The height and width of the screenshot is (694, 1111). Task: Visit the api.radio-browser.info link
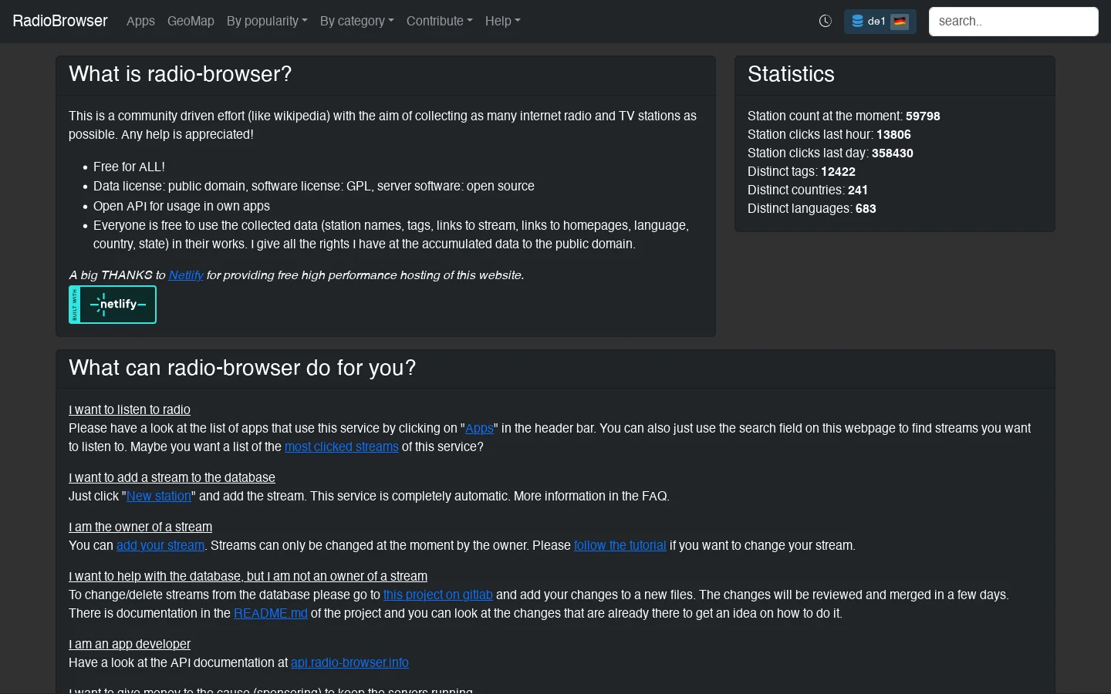350,662
